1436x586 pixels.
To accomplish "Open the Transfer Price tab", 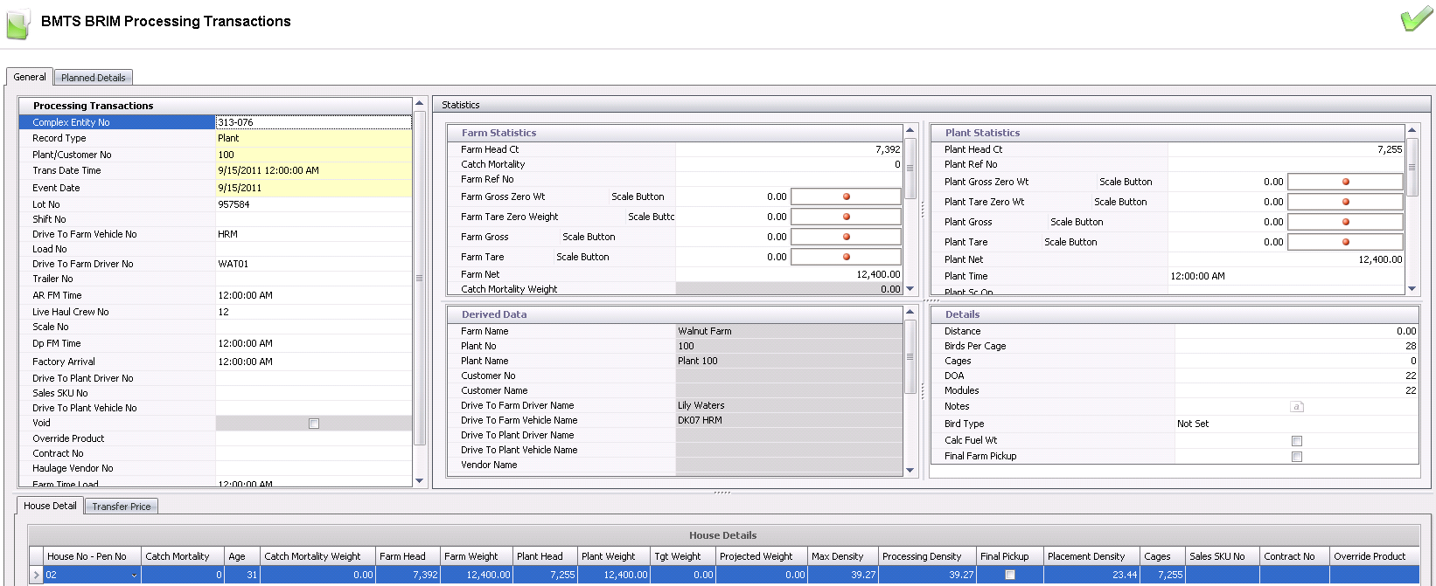I will (x=121, y=507).
